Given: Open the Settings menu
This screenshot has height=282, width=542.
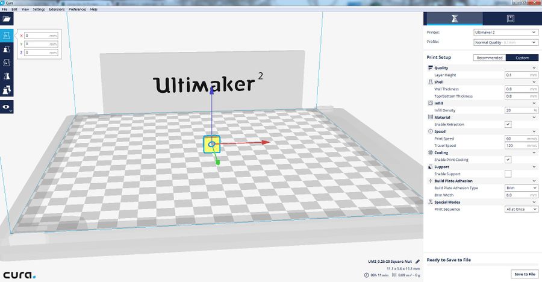Looking at the screenshot, I should [39, 10].
